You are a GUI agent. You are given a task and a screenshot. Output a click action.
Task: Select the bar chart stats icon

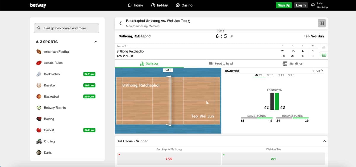pos(324,47)
